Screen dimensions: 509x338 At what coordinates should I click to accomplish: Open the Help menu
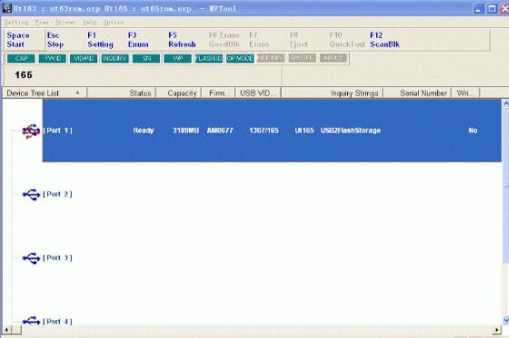pyautogui.click(x=89, y=23)
